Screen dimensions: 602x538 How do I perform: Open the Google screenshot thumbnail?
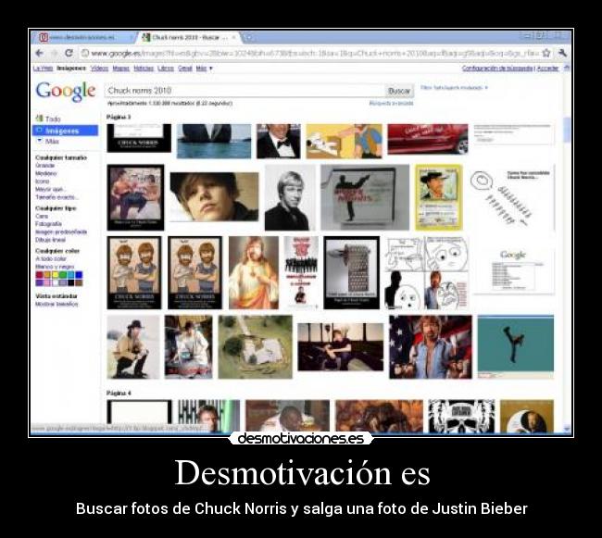tap(513, 271)
